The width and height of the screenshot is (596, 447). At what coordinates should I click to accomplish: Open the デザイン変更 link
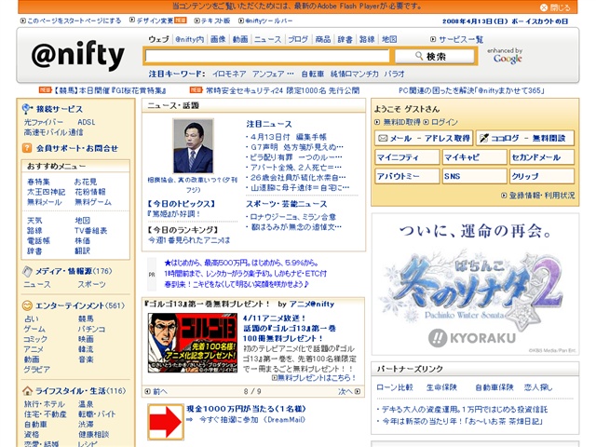point(155,20)
